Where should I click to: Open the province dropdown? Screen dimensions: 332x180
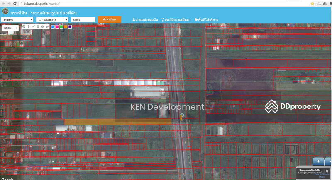tap(17, 19)
